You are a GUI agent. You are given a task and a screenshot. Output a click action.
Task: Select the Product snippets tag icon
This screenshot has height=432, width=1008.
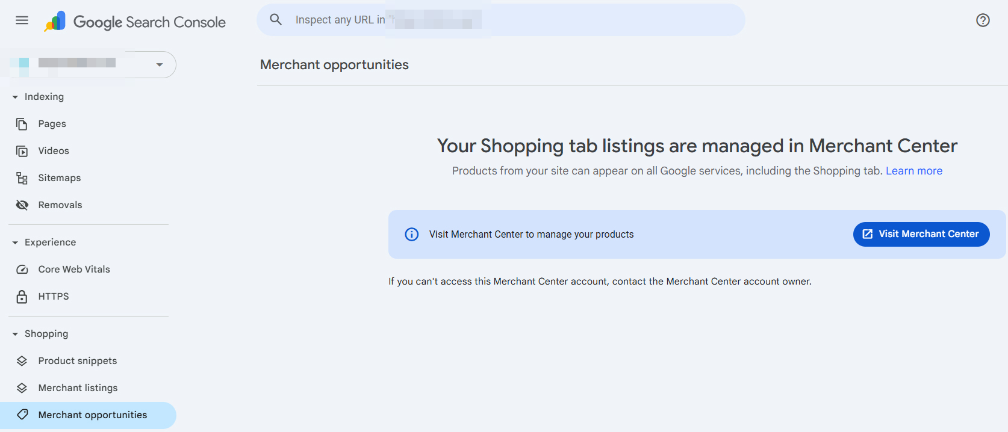tap(22, 360)
